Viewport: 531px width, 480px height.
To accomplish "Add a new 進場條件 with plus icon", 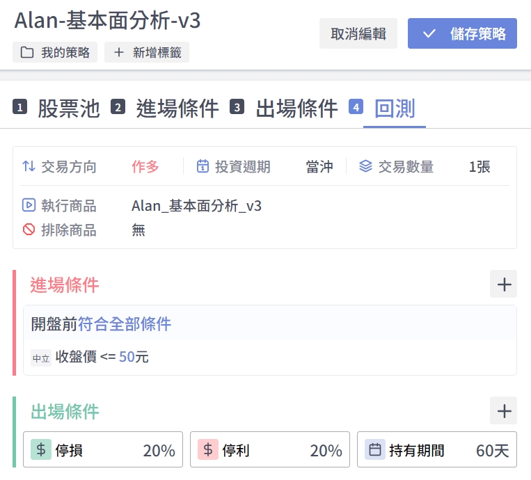I will [503, 285].
